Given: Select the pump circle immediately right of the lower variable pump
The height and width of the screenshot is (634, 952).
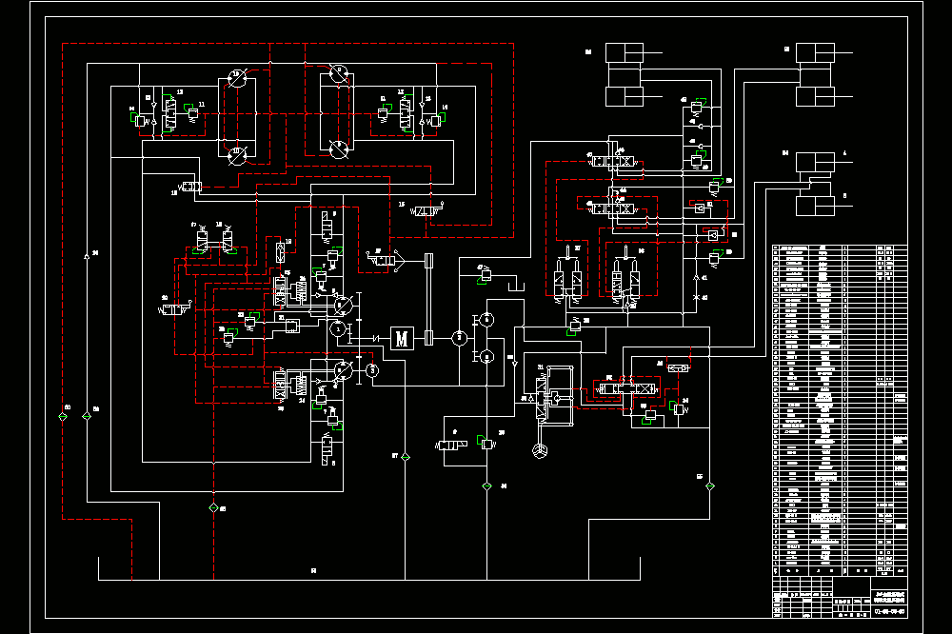Looking at the screenshot, I should pos(373,370).
